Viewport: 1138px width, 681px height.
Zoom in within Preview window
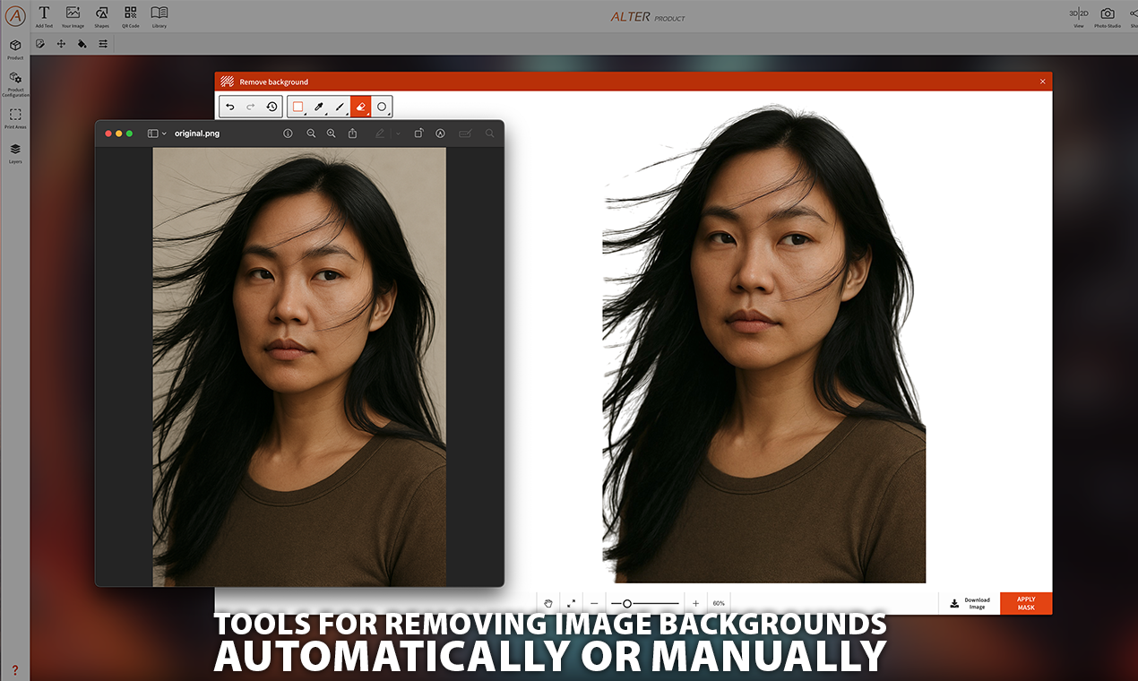(x=331, y=134)
